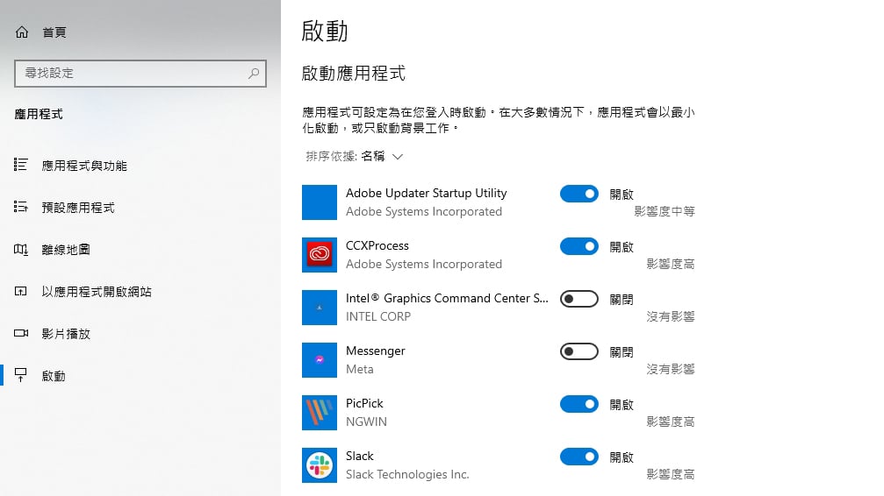Click the CCXProcess Creative Cloud app icon

click(x=319, y=255)
